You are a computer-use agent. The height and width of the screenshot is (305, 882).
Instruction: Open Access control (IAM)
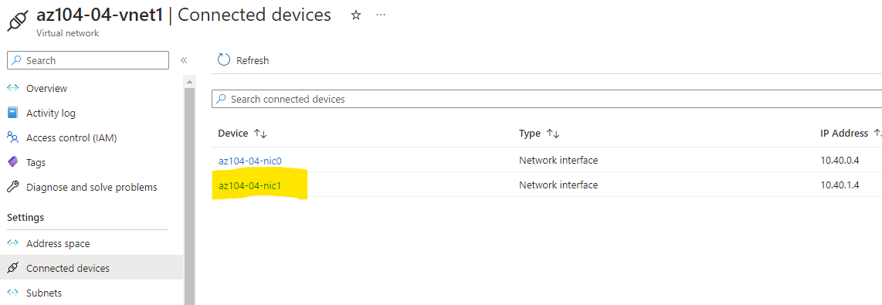[x=71, y=138]
